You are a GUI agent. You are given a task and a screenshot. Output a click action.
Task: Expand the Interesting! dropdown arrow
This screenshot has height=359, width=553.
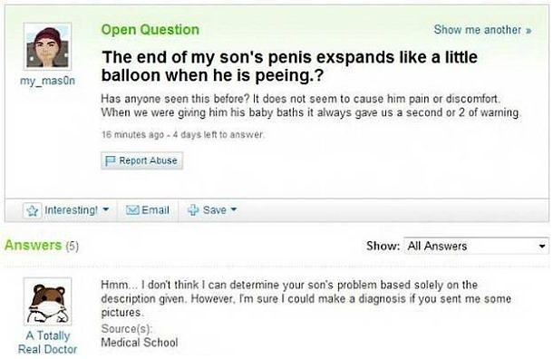click(x=105, y=209)
